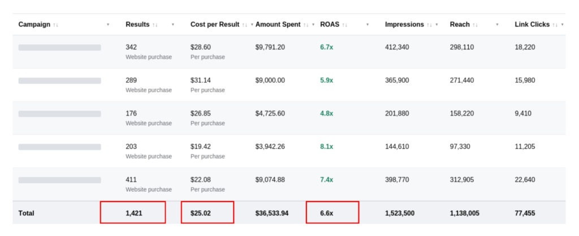Screen dimensions: 579x236
Task: Open Results column dropdown arrow
Action: click(x=173, y=25)
